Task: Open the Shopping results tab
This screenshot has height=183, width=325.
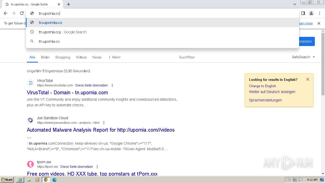Action: 63,57
